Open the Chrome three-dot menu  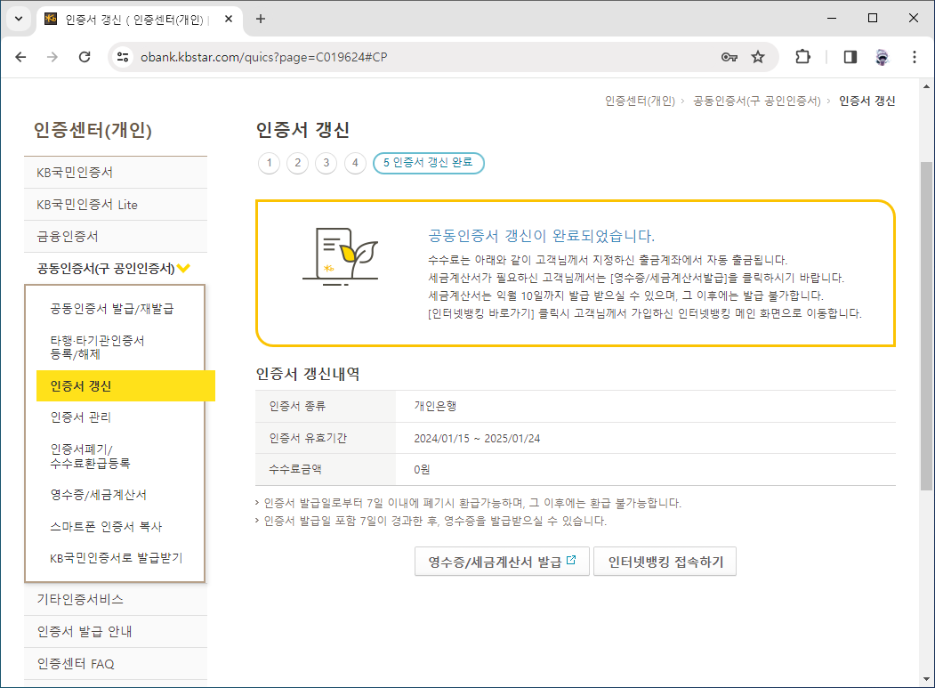915,57
